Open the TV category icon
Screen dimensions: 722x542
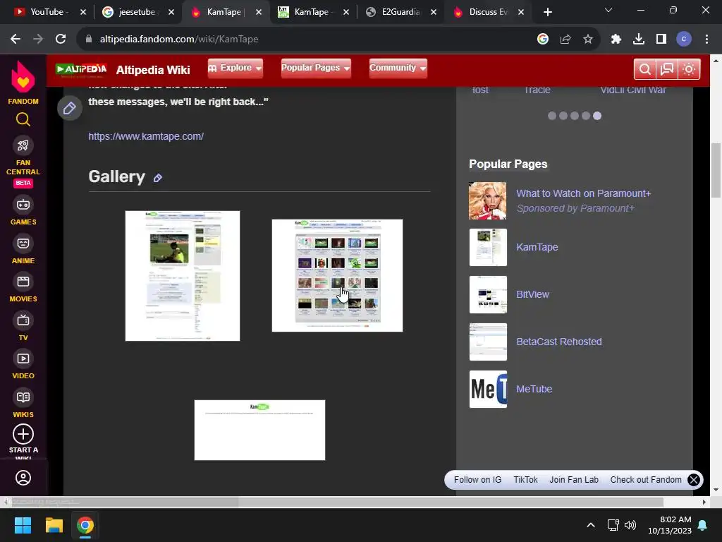pos(23,320)
